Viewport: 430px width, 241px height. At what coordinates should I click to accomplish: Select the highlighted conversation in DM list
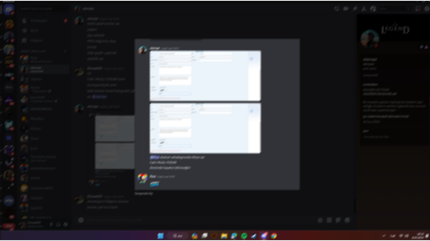(44, 69)
